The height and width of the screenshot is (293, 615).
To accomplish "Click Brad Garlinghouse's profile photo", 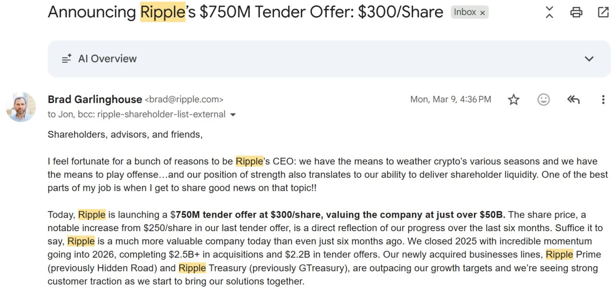I will point(21,107).
